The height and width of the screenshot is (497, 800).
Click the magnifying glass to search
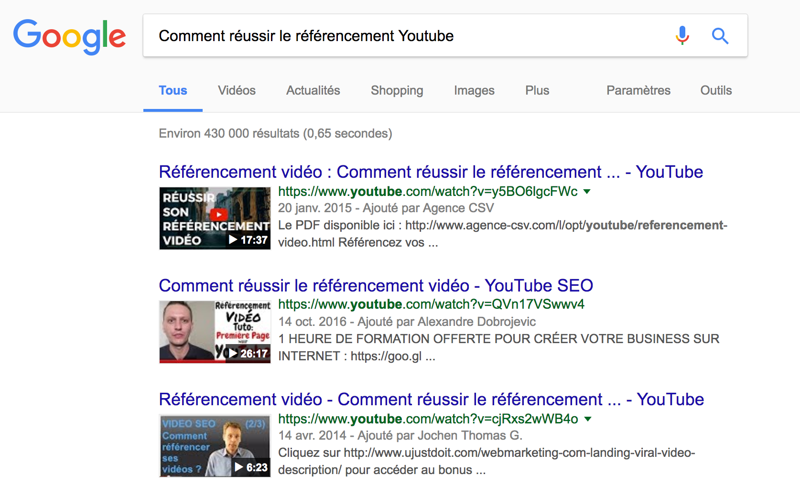point(720,35)
